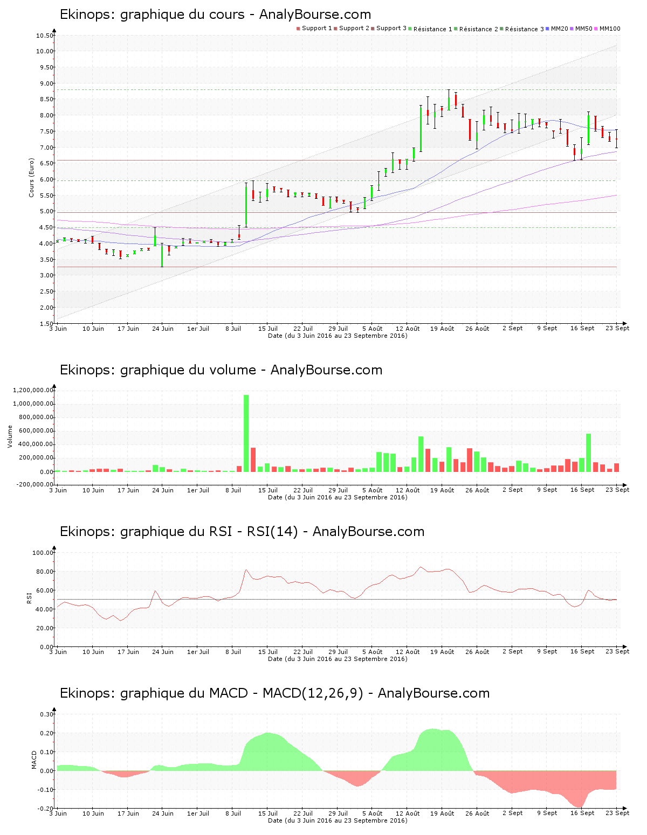This screenshot has width=647, height=835.
Task: Click the Support 1 legend color square
Action: pyautogui.click(x=298, y=29)
